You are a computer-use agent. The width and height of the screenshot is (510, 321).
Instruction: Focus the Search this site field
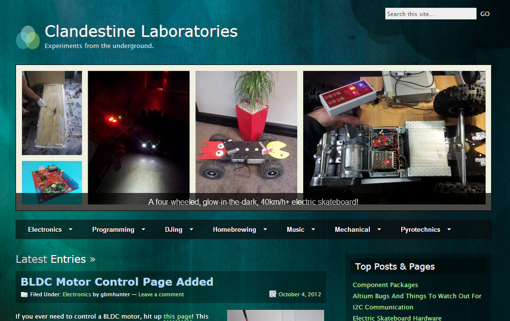(430, 14)
